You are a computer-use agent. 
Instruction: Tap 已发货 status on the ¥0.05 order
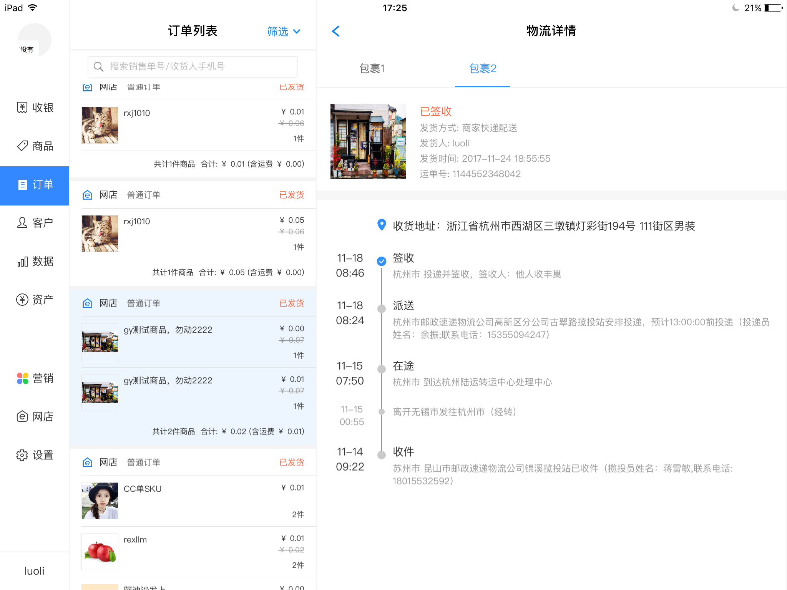pos(292,195)
